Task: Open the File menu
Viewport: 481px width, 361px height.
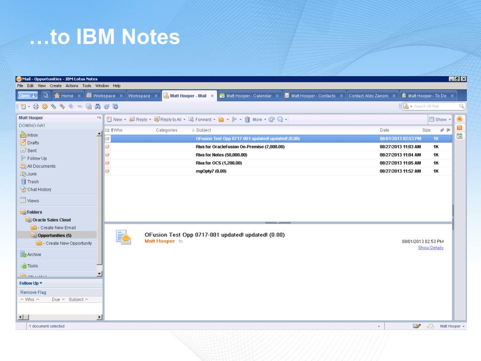Action: point(20,86)
